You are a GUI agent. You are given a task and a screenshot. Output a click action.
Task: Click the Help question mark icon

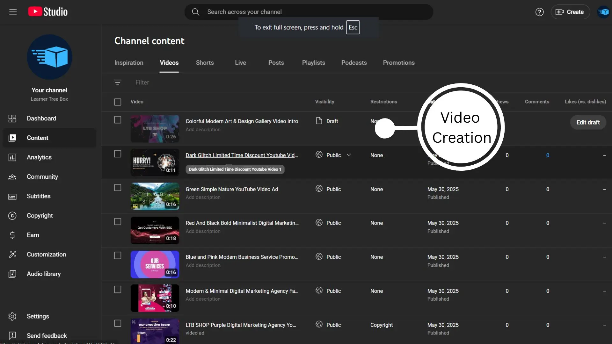coord(539,12)
